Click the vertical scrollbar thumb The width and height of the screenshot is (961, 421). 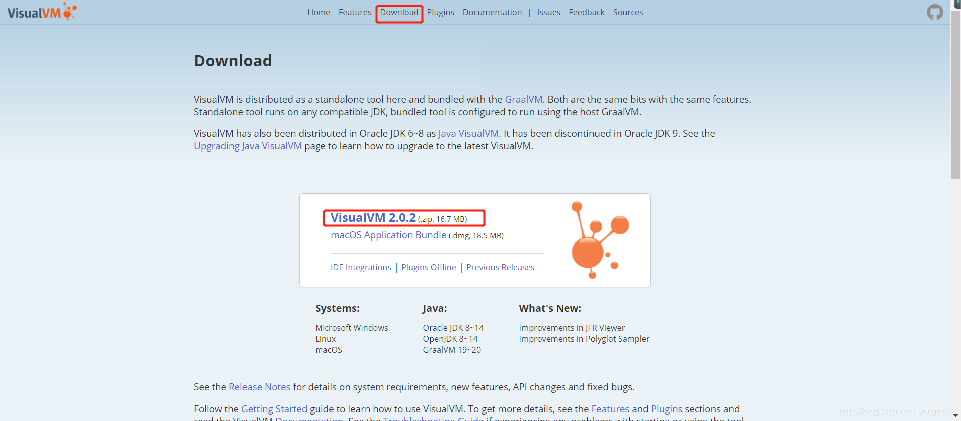click(x=955, y=94)
